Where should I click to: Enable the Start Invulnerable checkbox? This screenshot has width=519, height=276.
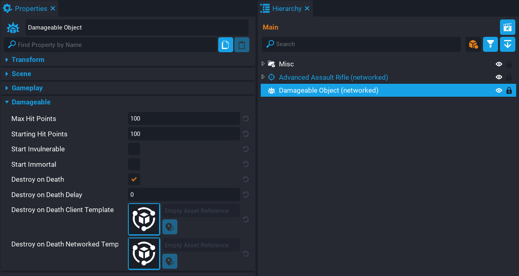(x=134, y=149)
